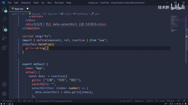Click Spaces: 2 indentation setting
188x105 pixels.
click(139, 101)
